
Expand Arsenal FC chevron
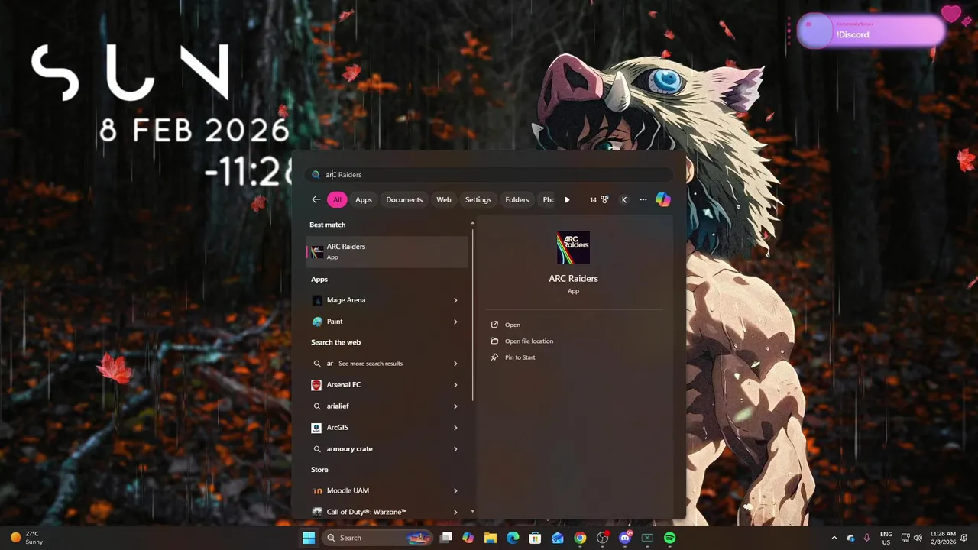(455, 385)
